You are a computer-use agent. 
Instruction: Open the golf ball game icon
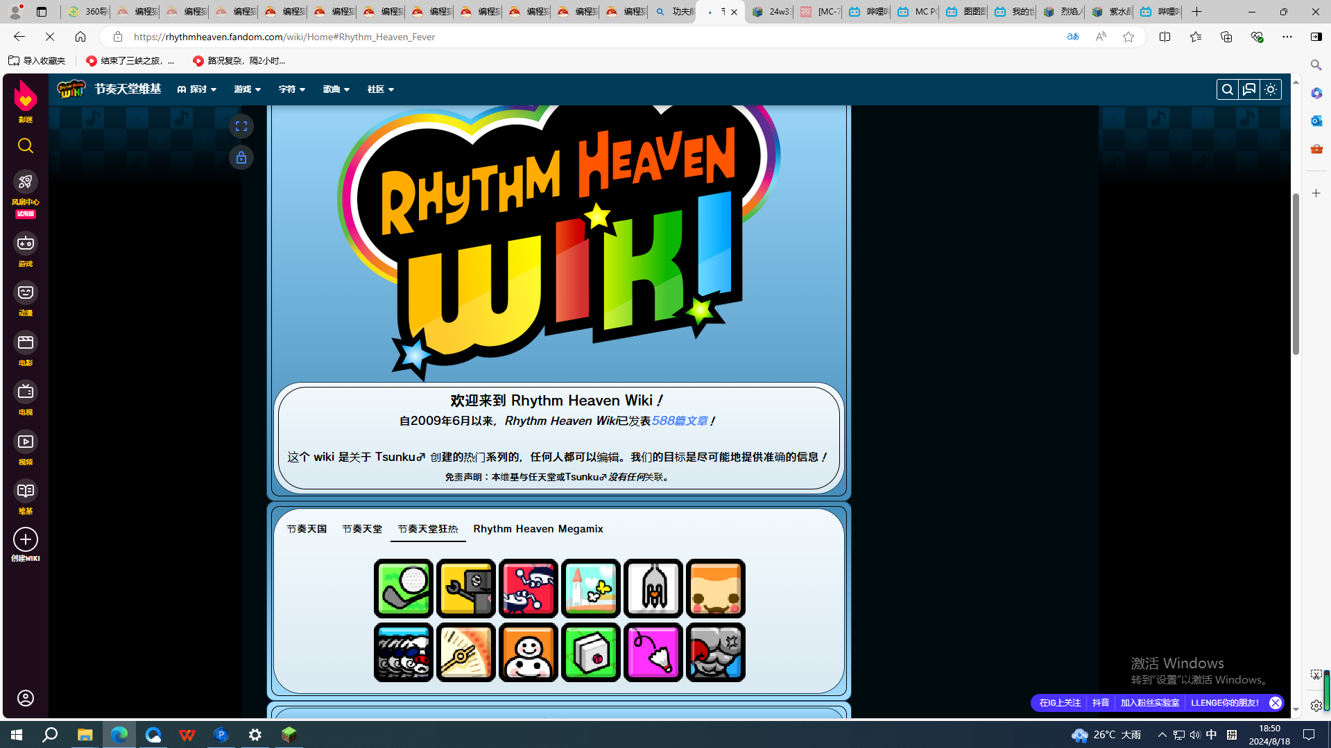click(x=404, y=589)
